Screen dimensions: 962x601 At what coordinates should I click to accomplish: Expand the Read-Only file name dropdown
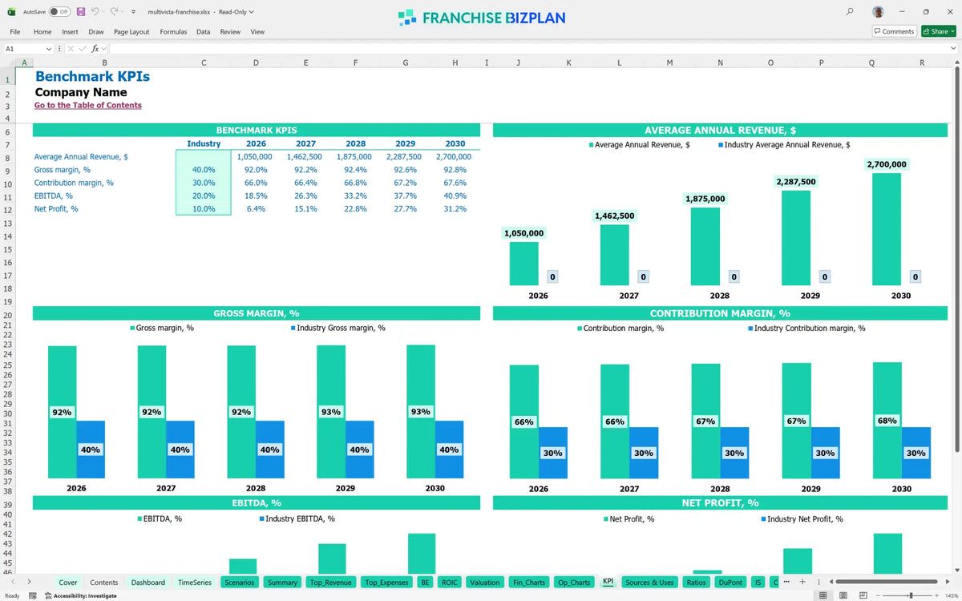coord(252,12)
